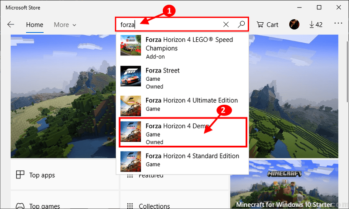Screen dimensions: 349x209
Task: Open Top apps
Action: (64, 175)
